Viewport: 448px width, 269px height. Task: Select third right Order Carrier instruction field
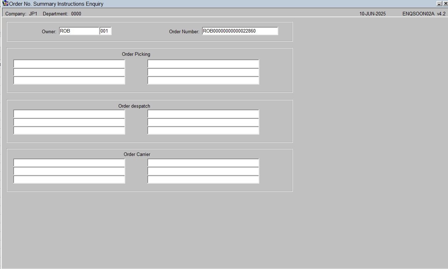[203, 179]
